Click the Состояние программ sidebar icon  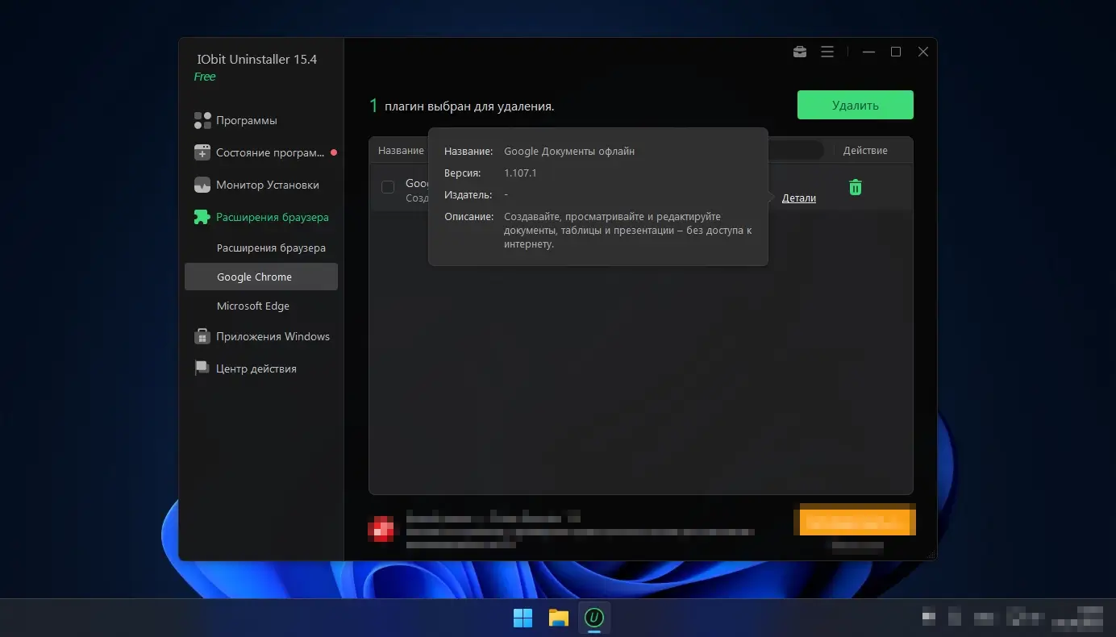click(202, 152)
